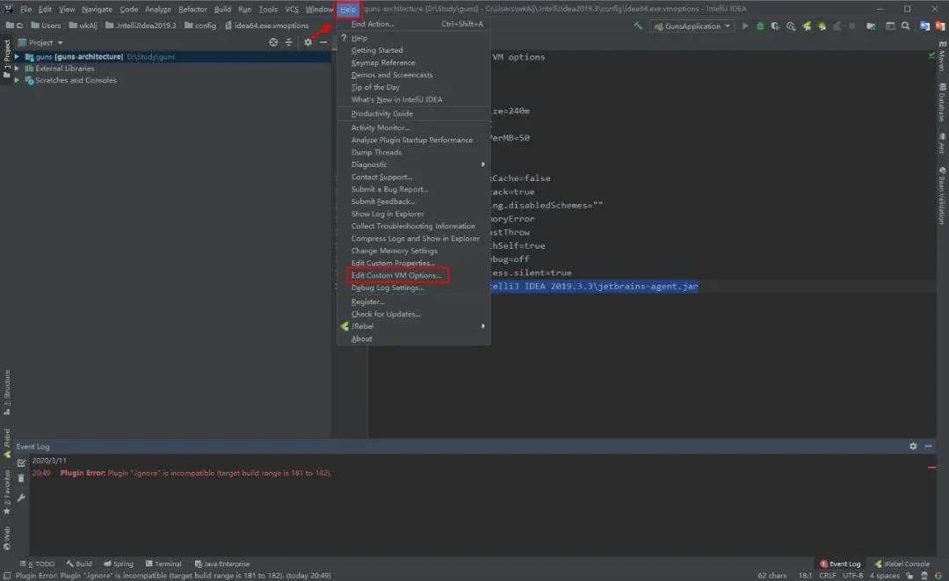Screen dimensions: 949x581
Task: Click the Plugin Error log message text
Action: coord(195,473)
